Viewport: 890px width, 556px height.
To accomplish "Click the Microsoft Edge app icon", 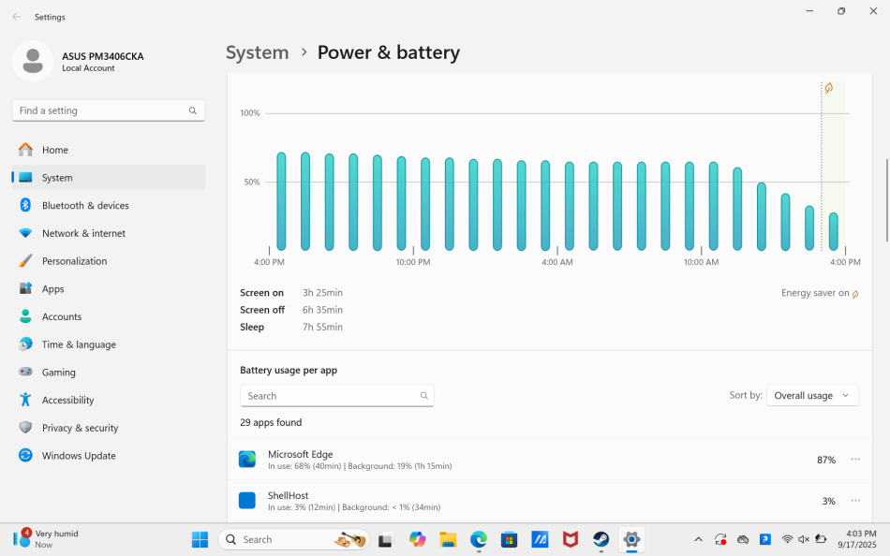I will [x=246, y=459].
